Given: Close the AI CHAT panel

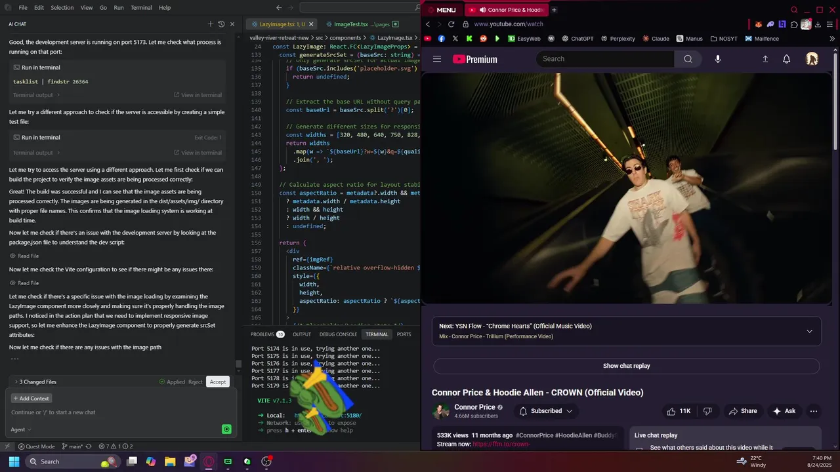Looking at the screenshot, I should [x=232, y=24].
